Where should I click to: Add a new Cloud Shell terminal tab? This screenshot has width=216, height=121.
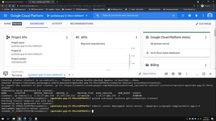coord(70,75)
